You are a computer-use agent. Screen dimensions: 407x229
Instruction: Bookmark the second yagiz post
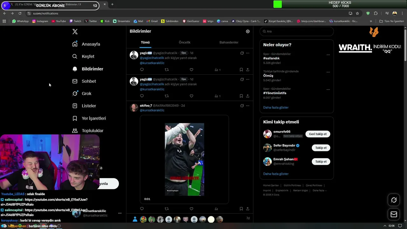click(241, 96)
